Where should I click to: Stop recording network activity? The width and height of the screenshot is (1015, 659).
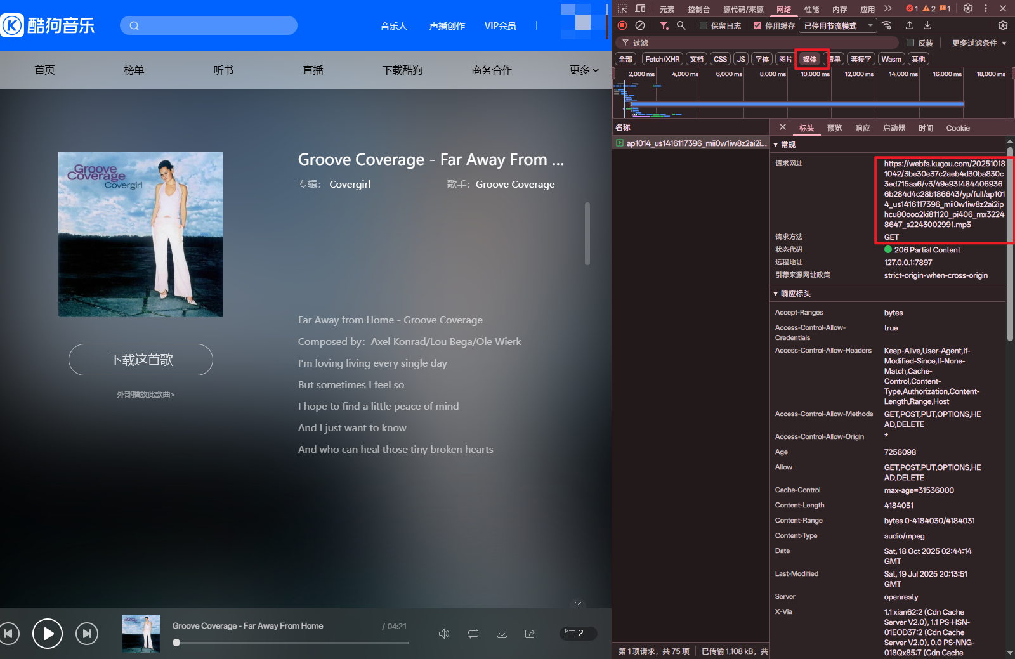(622, 25)
